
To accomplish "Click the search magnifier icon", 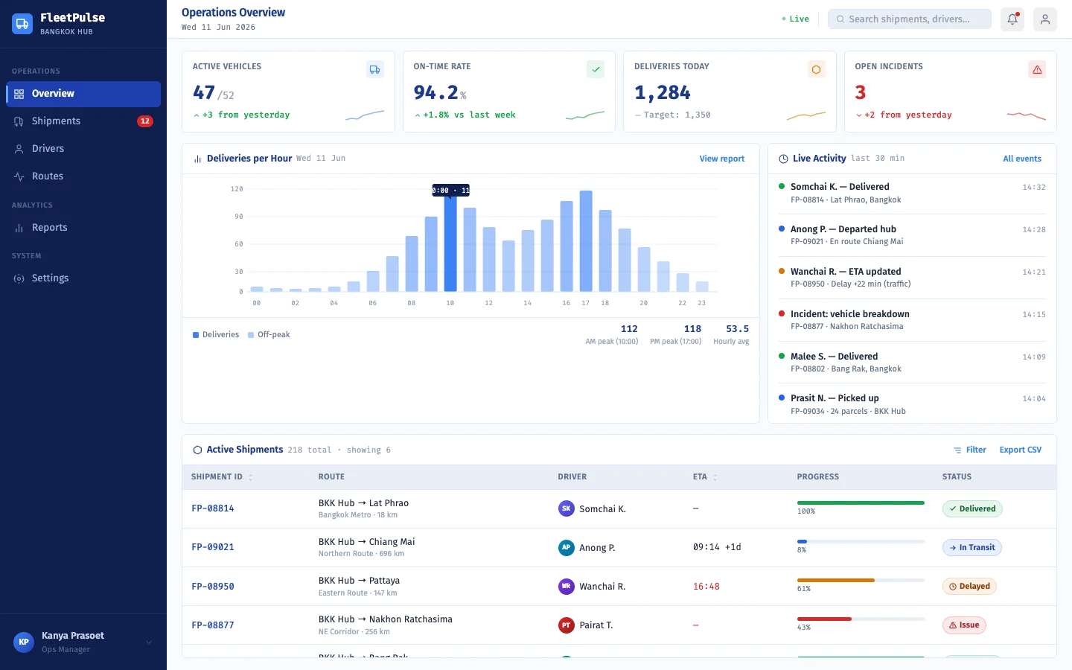I will coord(840,19).
